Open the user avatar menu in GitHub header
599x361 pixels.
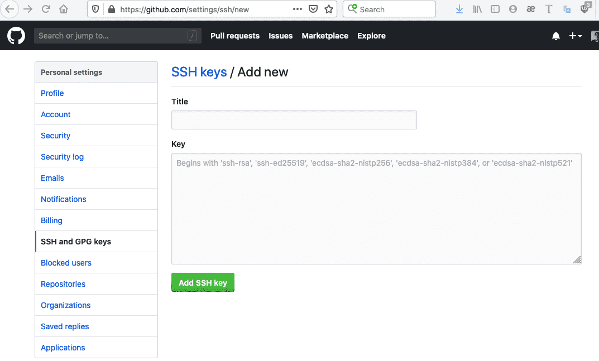click(x=595, y=36)
